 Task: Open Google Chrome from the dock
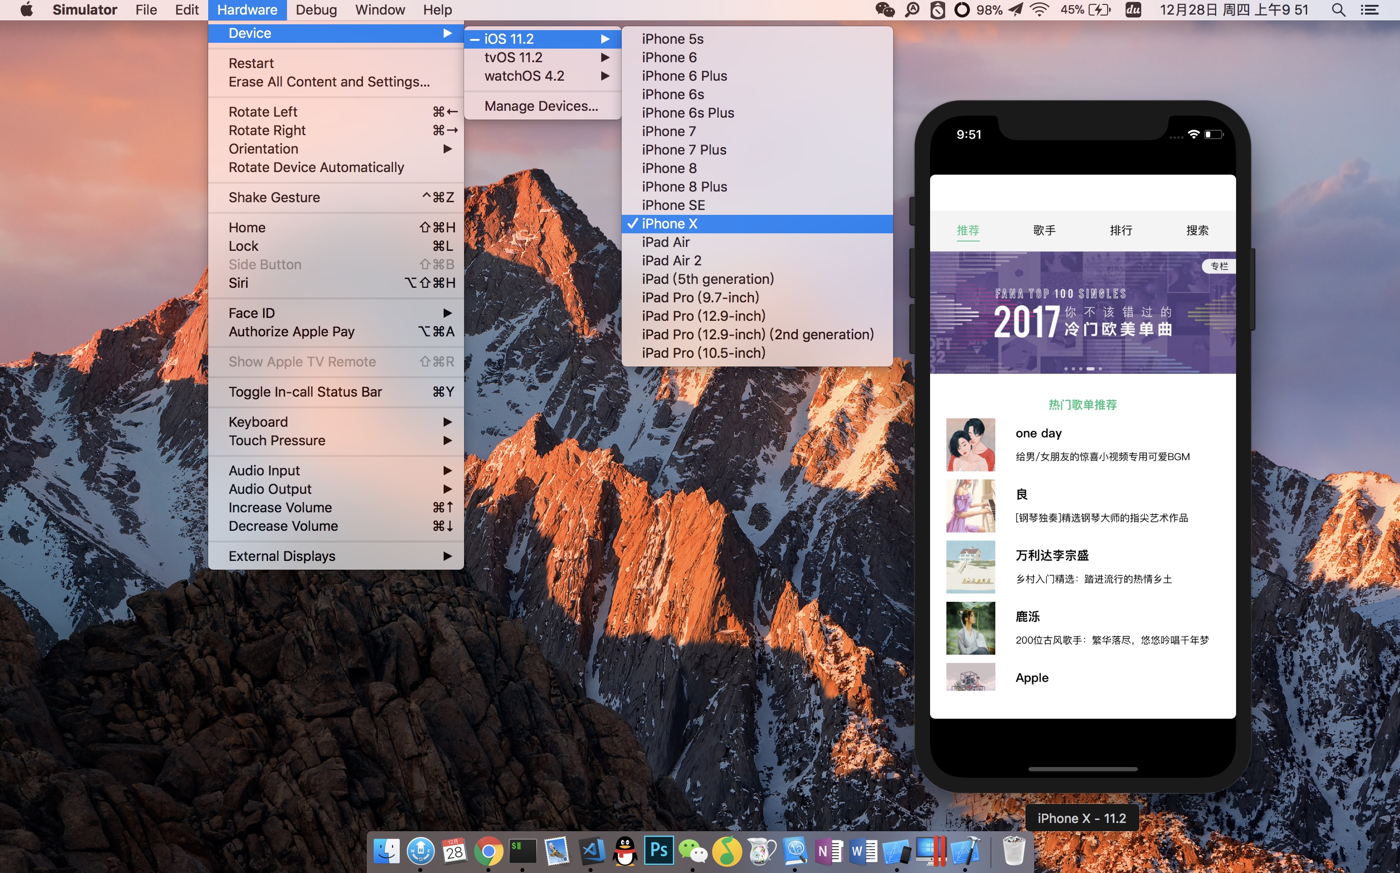[489, 851]
